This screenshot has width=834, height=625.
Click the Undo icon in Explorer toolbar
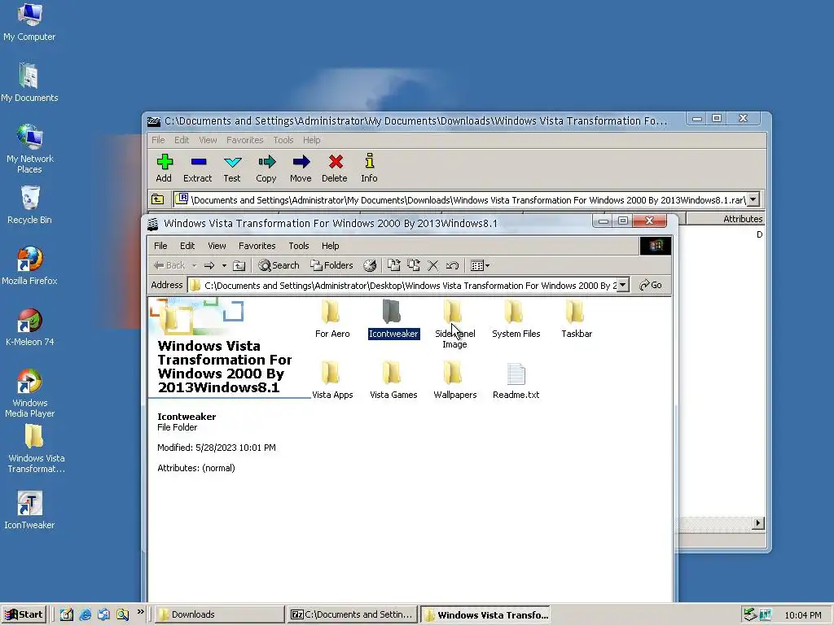(452, 265)
